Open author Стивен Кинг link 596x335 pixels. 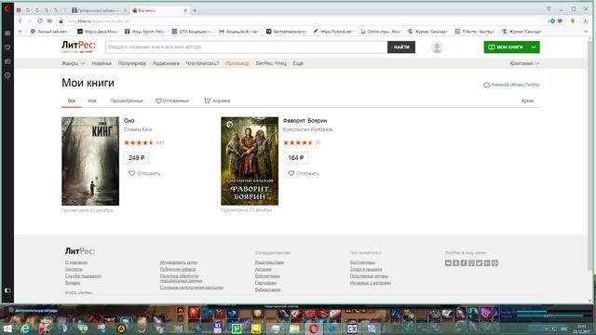click(138, 129)
